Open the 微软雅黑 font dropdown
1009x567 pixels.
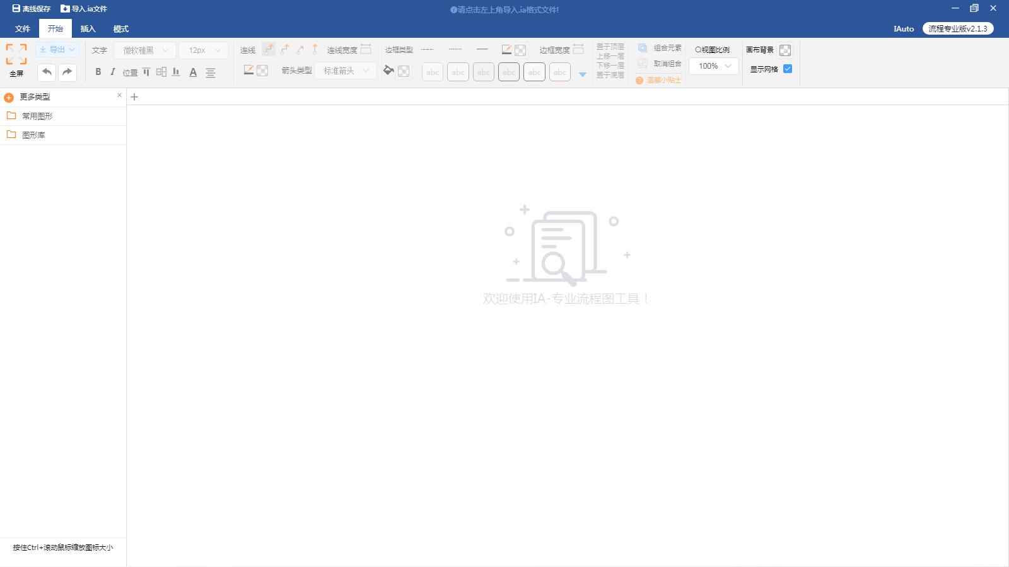pos(145,50)
